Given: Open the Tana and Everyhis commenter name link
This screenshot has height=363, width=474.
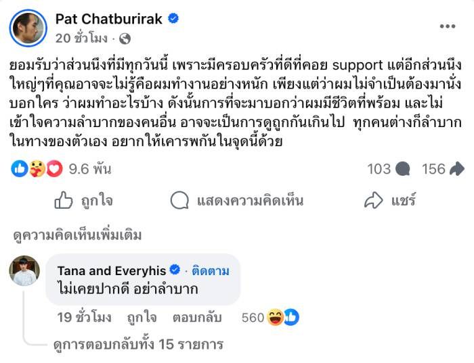Looking at the screenshot, I should click(112, 271).
